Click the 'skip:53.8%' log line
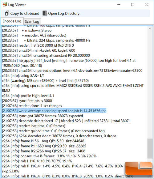The width and height of the screenshot is (154, 179). pyautogui.click(x=10, y=171)
